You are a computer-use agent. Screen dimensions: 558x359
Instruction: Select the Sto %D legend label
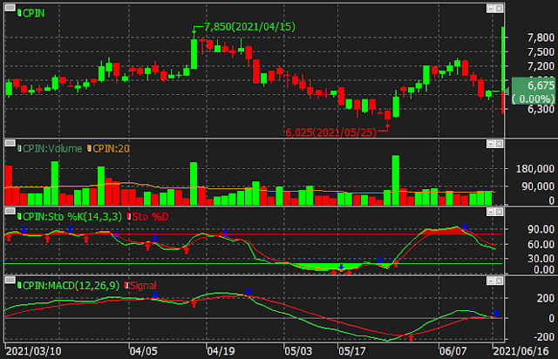(150, 217)
